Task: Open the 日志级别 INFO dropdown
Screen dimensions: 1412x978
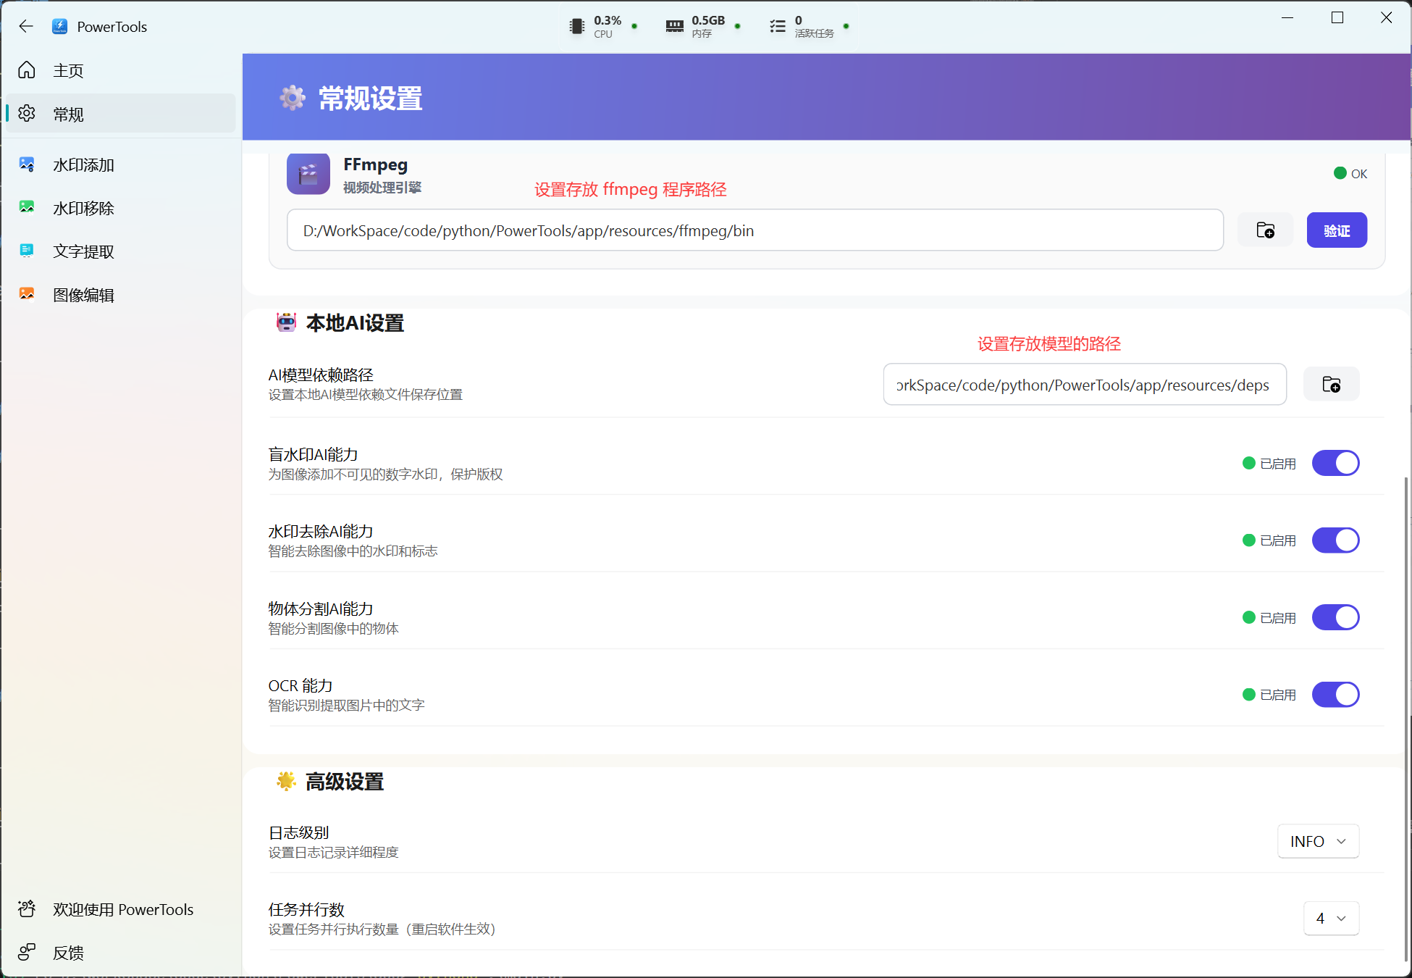Action: pos(1318,841)
